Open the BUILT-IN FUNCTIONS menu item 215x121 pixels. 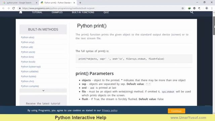click(x=83, y=12)
